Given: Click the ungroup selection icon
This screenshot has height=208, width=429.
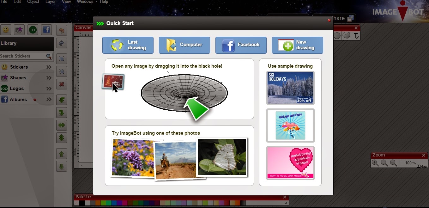Looking at the screenshot, I should coord(62,72).
